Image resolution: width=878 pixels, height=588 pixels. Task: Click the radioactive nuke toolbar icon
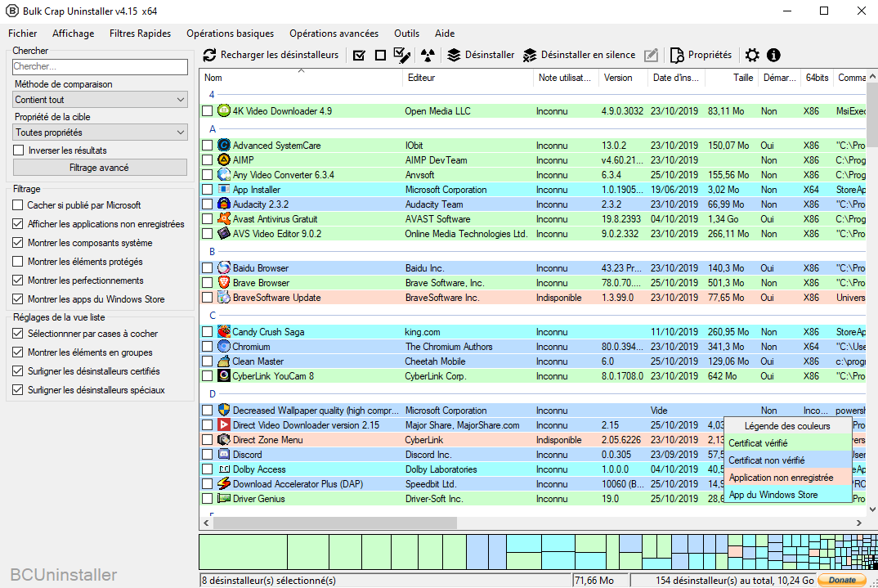428,55
